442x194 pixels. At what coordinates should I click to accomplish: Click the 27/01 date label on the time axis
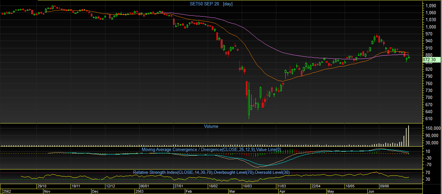click(x=179, y=186)
